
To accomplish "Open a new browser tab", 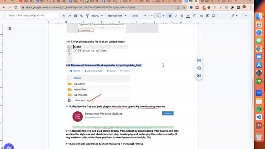I will click(236, 1).
